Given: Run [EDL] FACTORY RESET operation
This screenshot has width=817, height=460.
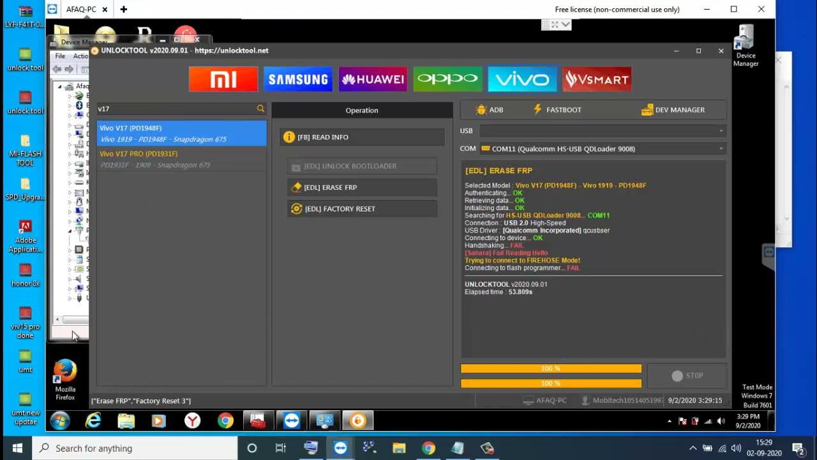Looking at the screenshot, I should [x=362, y=209].
